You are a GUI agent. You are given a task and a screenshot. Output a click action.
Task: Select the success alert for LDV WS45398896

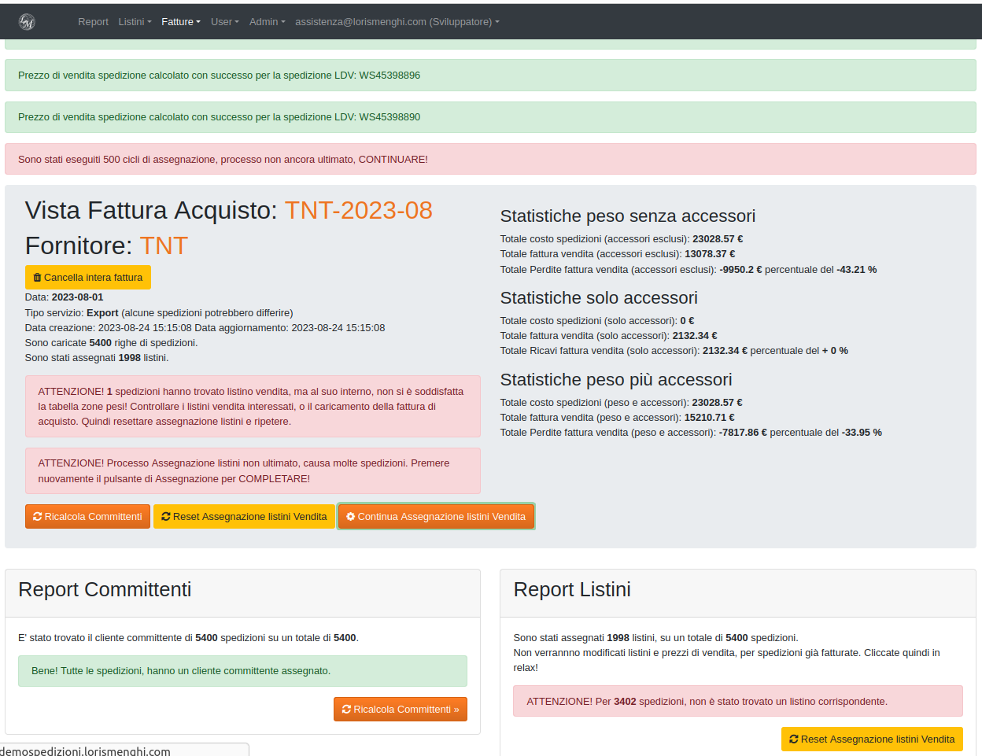click(x=490, y=76)
